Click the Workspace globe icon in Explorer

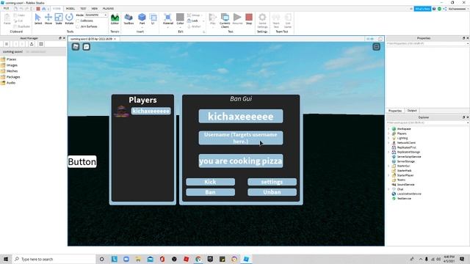(394, 129)
